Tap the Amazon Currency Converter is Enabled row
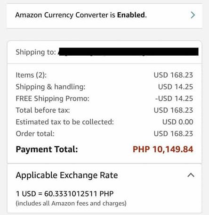This screenshot has width=209, height=215. (x=104, y=16)
